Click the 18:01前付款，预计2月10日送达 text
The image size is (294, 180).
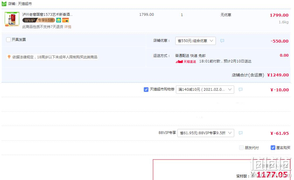(225, 61)
